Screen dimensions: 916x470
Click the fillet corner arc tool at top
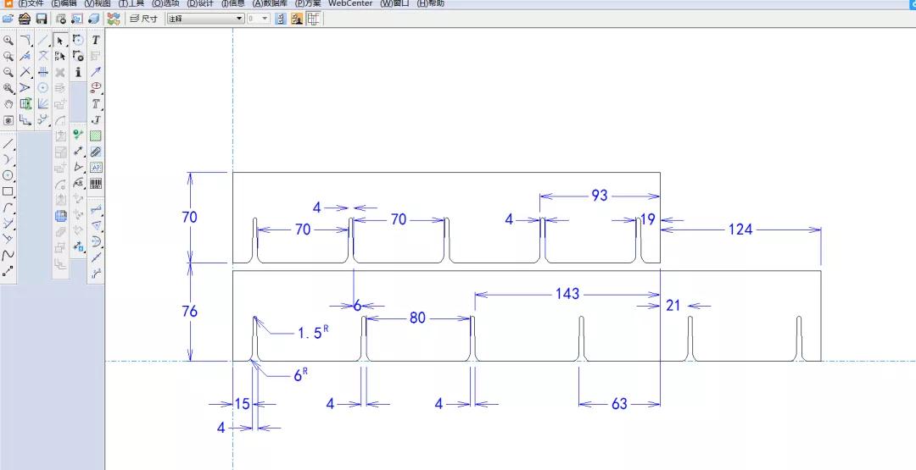click(25, 41)
